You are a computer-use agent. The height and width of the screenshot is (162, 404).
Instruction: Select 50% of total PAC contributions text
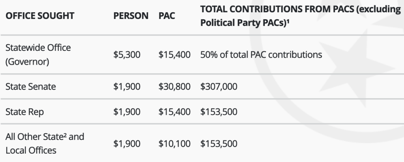click(261, 55)
